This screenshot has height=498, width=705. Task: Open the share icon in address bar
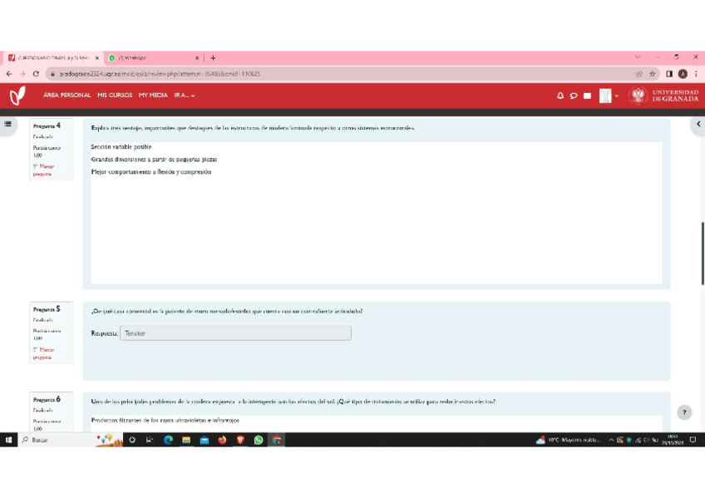click(638, 74)
